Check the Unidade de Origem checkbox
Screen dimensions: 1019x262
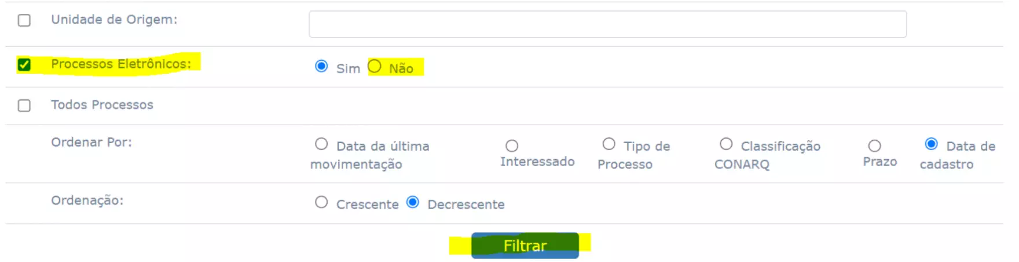pos(24,21)
